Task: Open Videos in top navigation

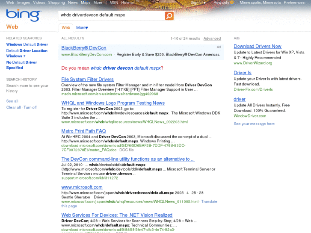Action: (39, 3)
